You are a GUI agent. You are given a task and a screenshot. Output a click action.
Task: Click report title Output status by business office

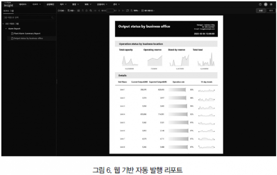144,26
